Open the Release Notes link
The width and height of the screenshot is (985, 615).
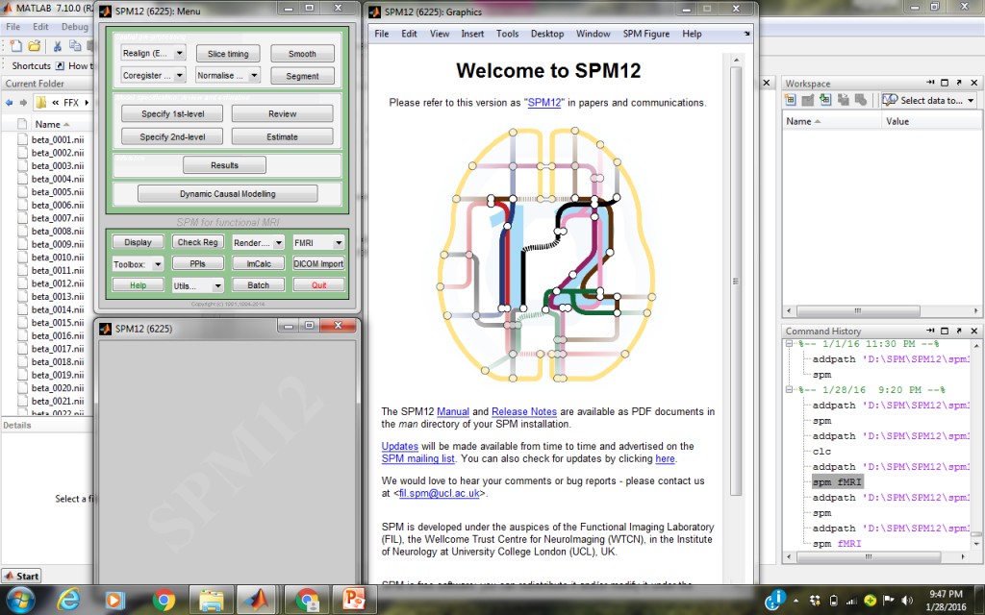click(525, 412)
